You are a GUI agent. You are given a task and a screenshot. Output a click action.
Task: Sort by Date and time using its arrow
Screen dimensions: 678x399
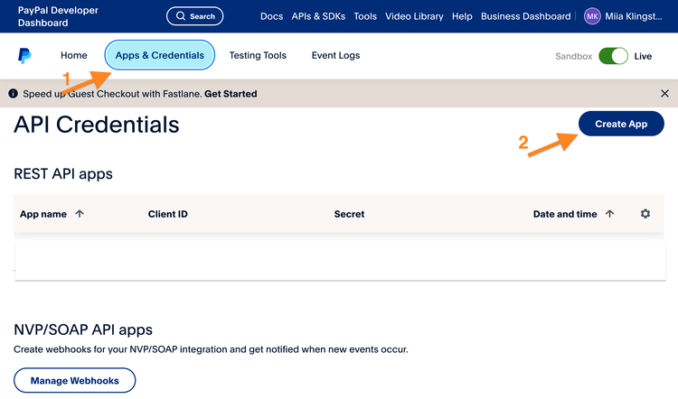pyautogui.click(x=609, y=214)
